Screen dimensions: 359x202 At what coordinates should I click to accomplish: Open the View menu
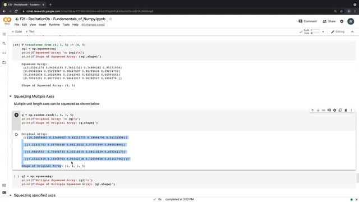pyautogui.click(x=33, y=25)
